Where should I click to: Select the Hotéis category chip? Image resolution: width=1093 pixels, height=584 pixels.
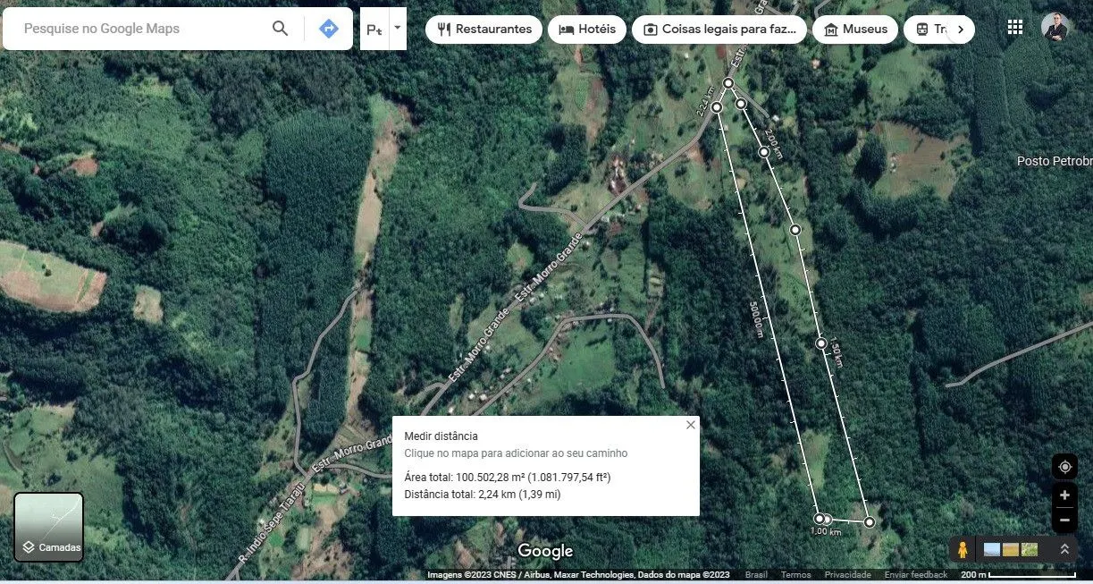[587, 30]
